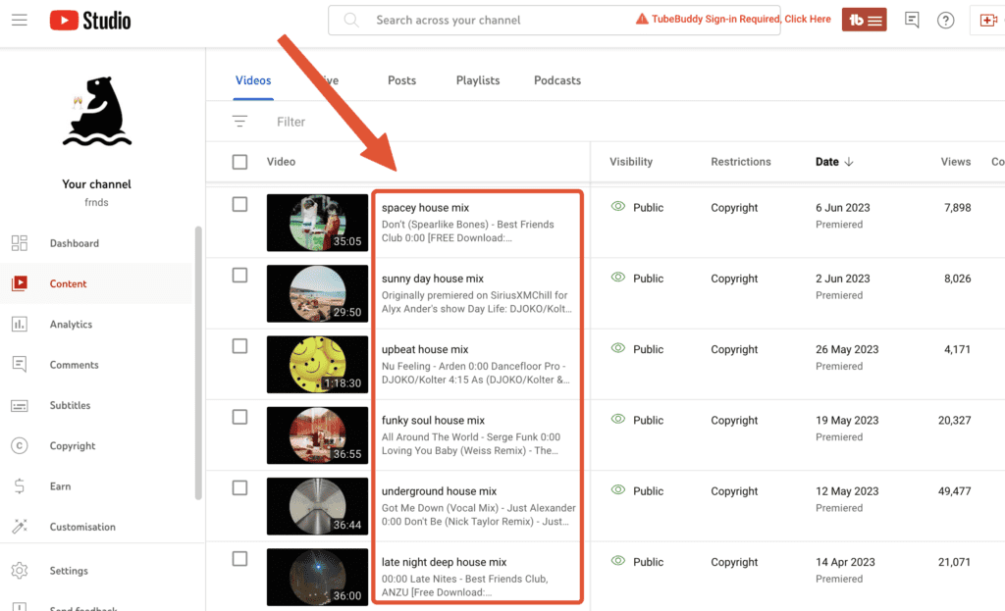Viewport: 1005px width, 611px height.
Task: Open the upbeat house mix video title
Action: click(425, 350)
